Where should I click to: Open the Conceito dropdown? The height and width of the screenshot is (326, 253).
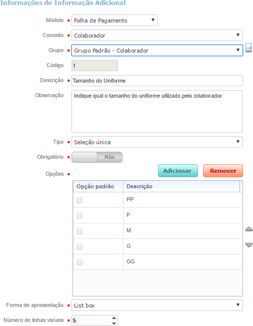point(157,36)
